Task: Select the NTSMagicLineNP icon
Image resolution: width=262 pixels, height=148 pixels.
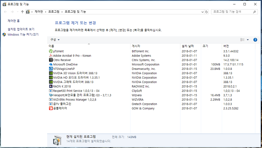Action: click(x=51, y=69)
